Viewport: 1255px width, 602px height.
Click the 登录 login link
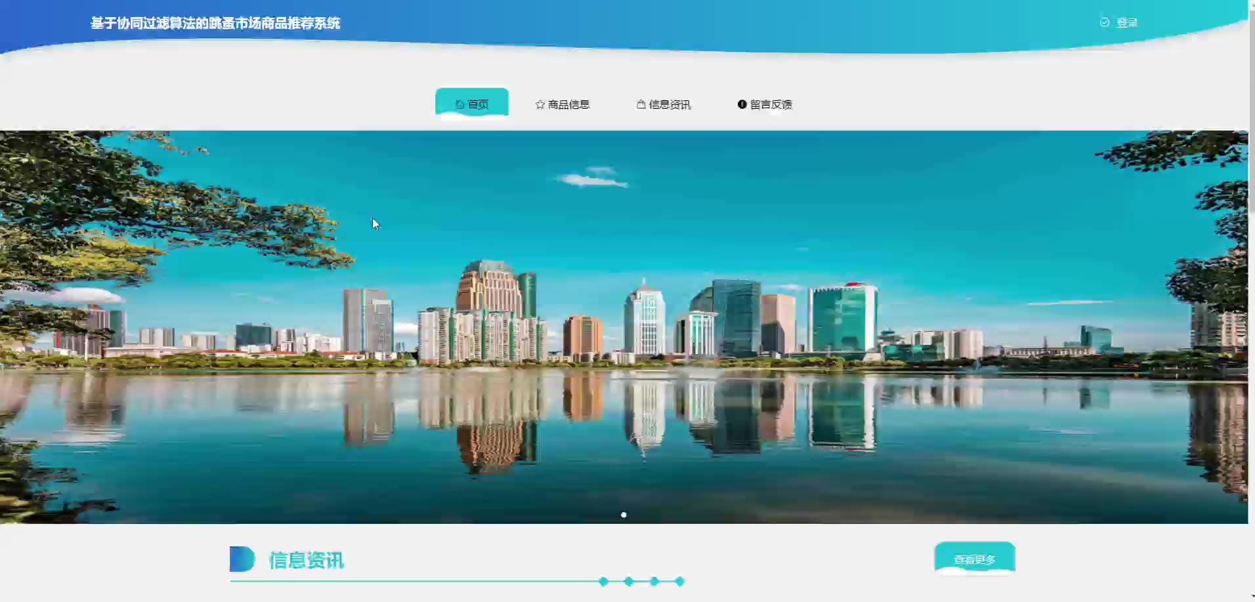(x=1126, y=23)
